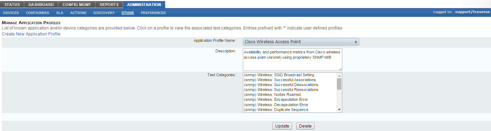Viewport: 491px width, 131px height.
Task: Open the SLA submenu item
Action: [60, 13]
